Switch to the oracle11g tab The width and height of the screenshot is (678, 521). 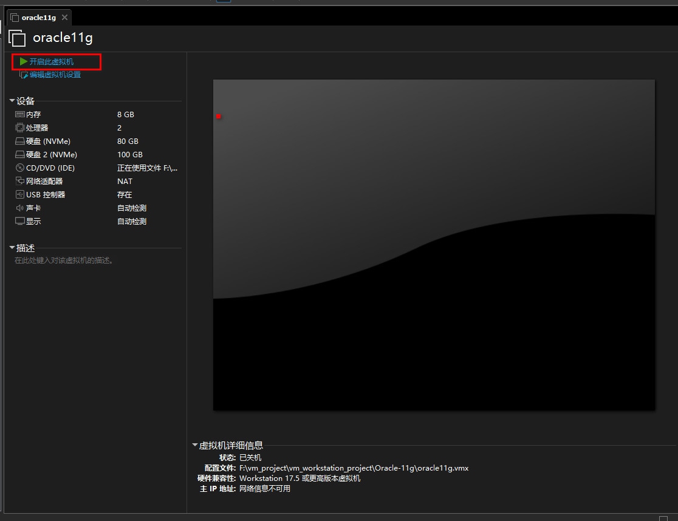click(x=38, y=18)
